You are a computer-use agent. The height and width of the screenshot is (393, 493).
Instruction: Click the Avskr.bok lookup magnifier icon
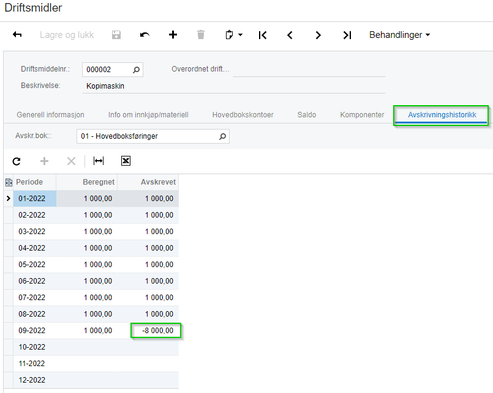click(x=222, y=136)
